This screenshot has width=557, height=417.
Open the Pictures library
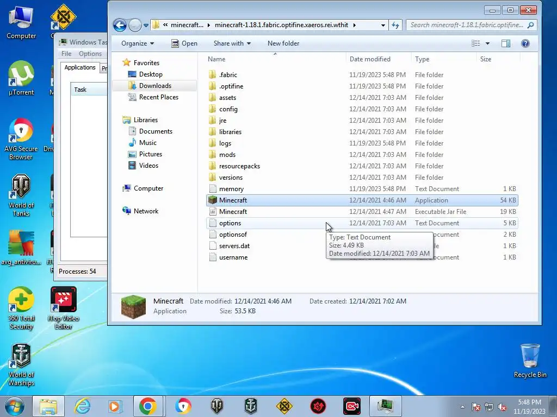click(150, 154)
